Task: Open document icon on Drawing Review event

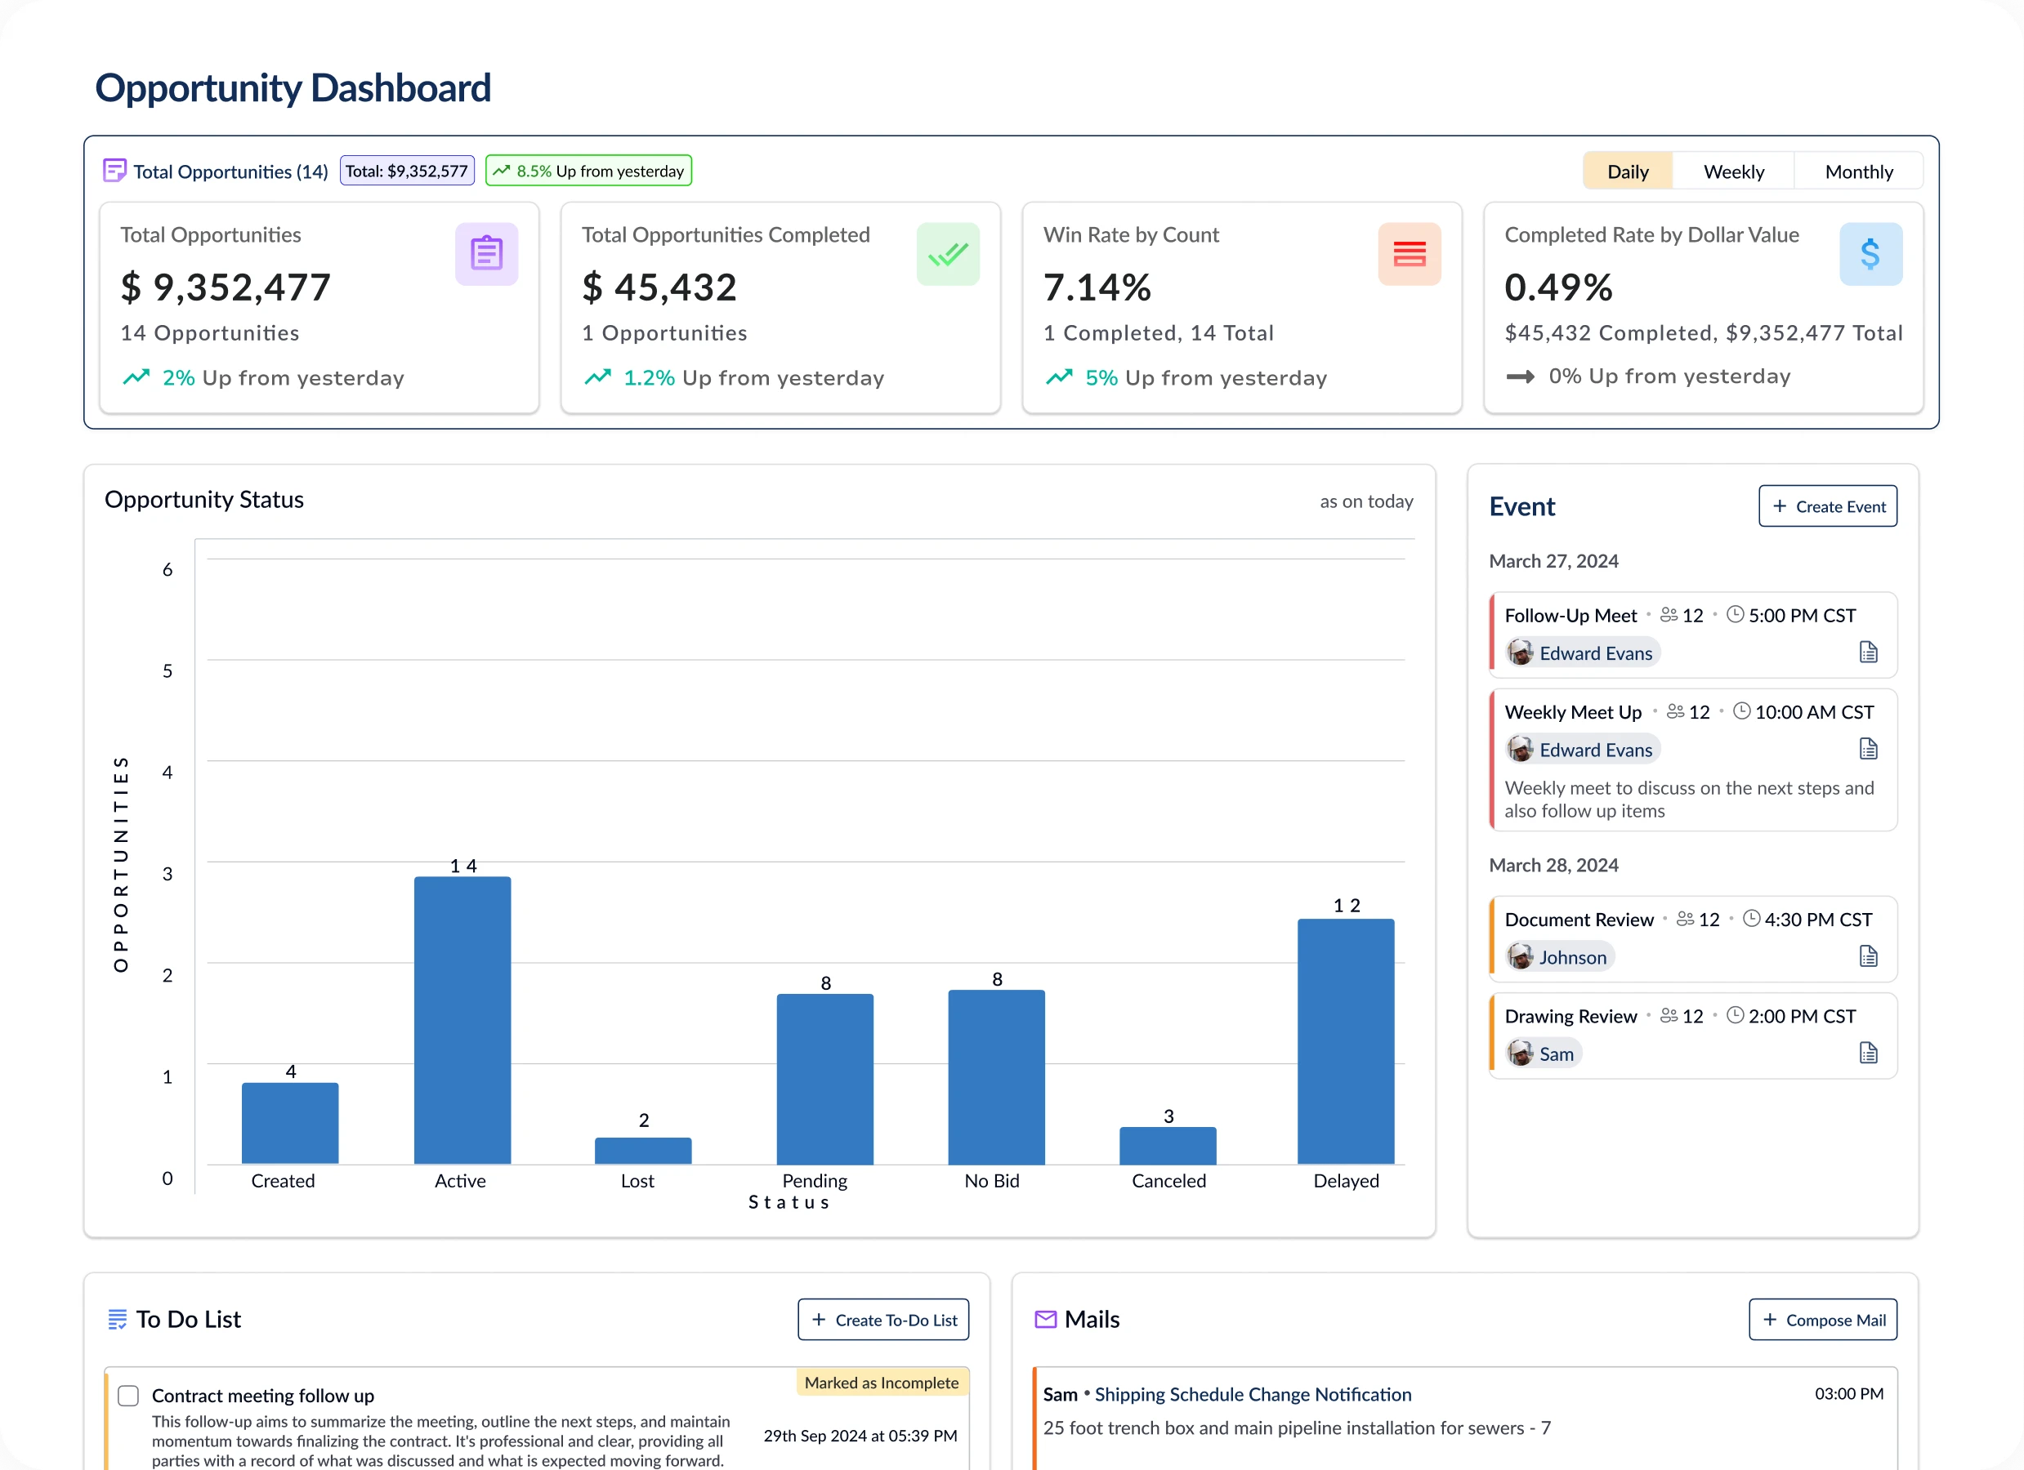Action: click(x=1868, y=1053)
